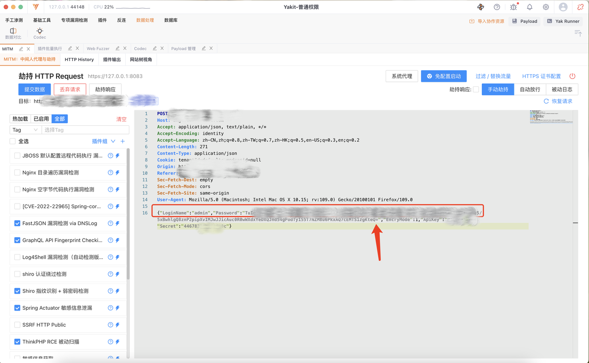The image size is (589, 363).
Task: Open the Tag dropdown
Action: (25, 130)
